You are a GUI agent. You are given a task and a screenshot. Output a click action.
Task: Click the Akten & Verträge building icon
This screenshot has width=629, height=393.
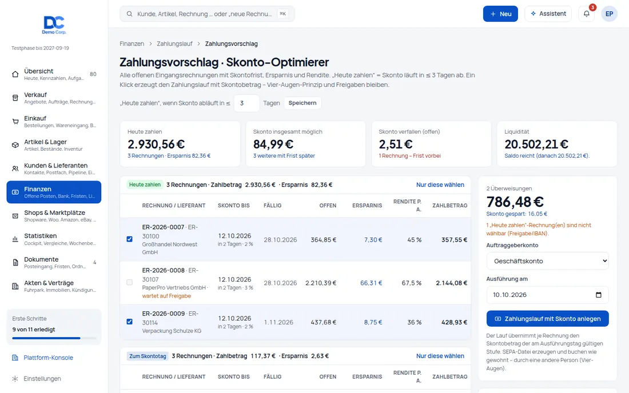pos(15,286)
